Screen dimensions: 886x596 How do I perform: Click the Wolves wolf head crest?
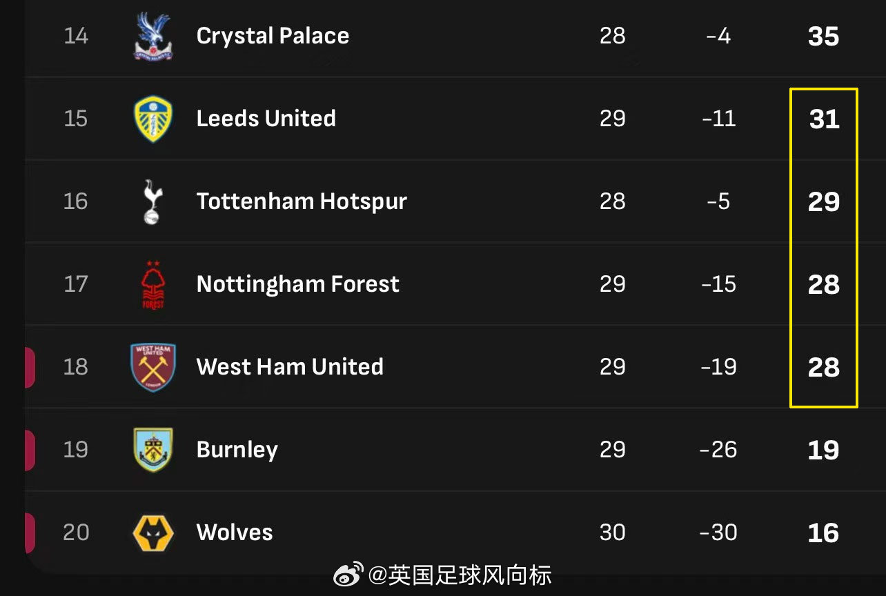coord(153,533)
